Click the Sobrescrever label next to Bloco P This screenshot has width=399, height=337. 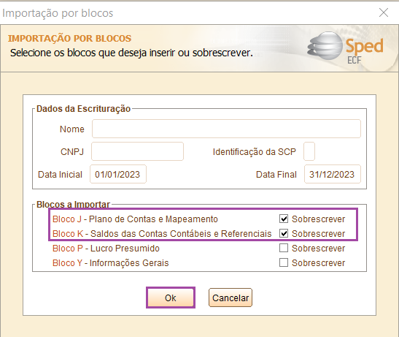click(x=318, y=249)
